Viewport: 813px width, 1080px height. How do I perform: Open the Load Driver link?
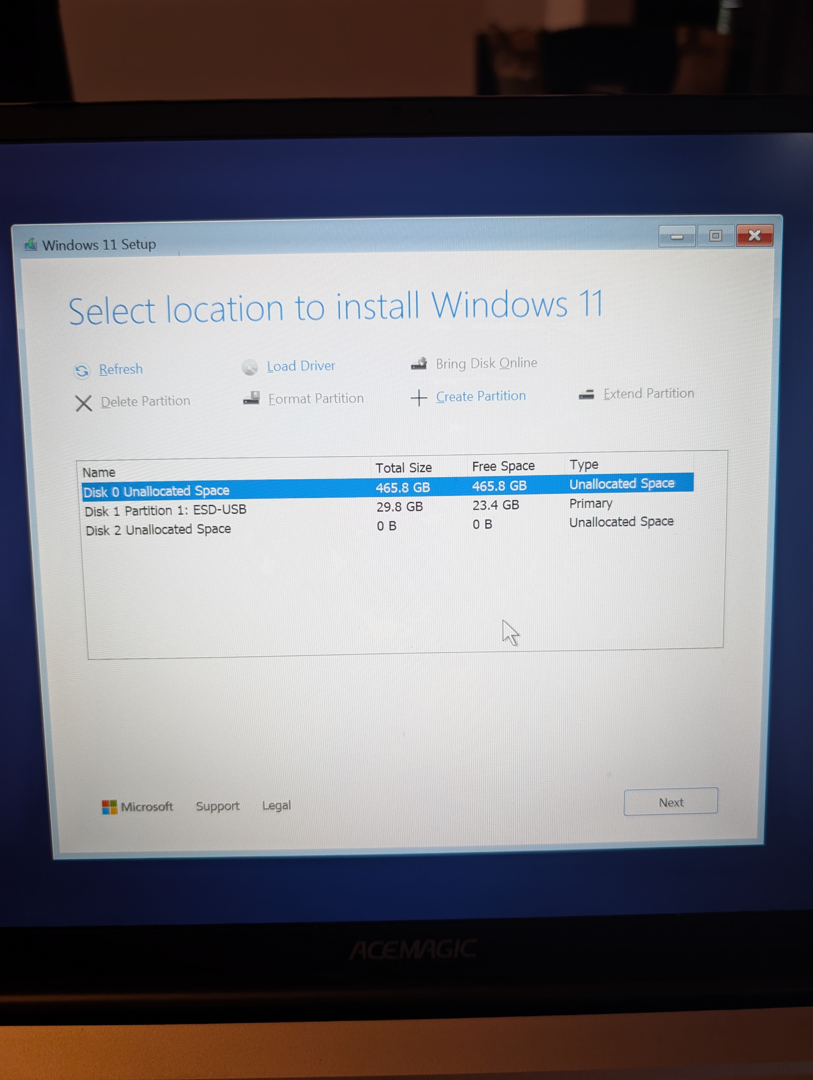click(x=301, y=366)
